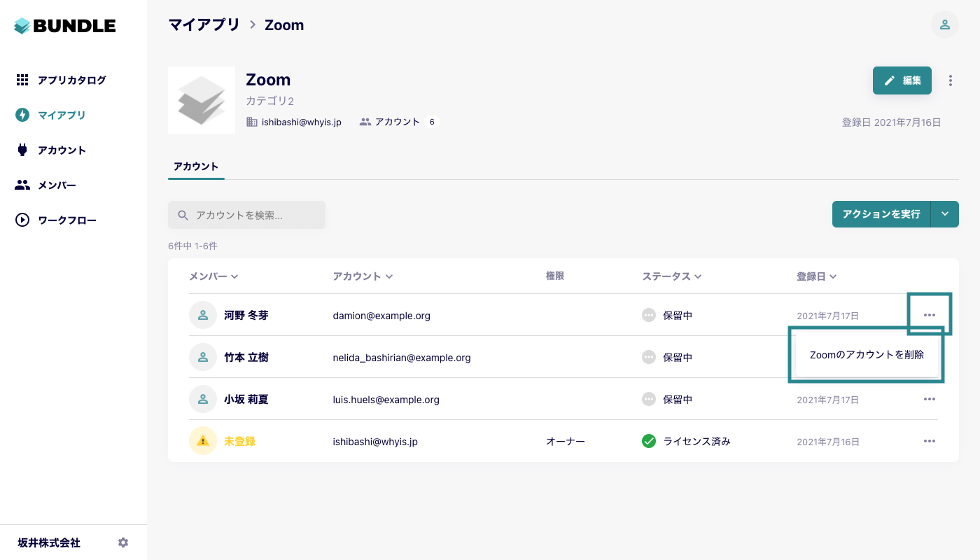Click member name 小坂 莉夏

(246, 399)
